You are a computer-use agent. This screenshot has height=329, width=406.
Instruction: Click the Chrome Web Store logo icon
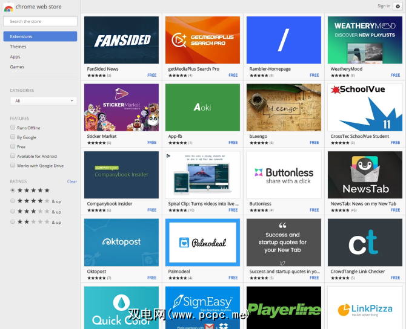click(x=8, y=7)
